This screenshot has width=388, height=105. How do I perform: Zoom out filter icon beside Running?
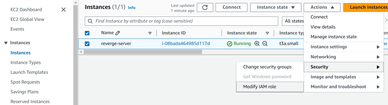[x=265, y=43]
